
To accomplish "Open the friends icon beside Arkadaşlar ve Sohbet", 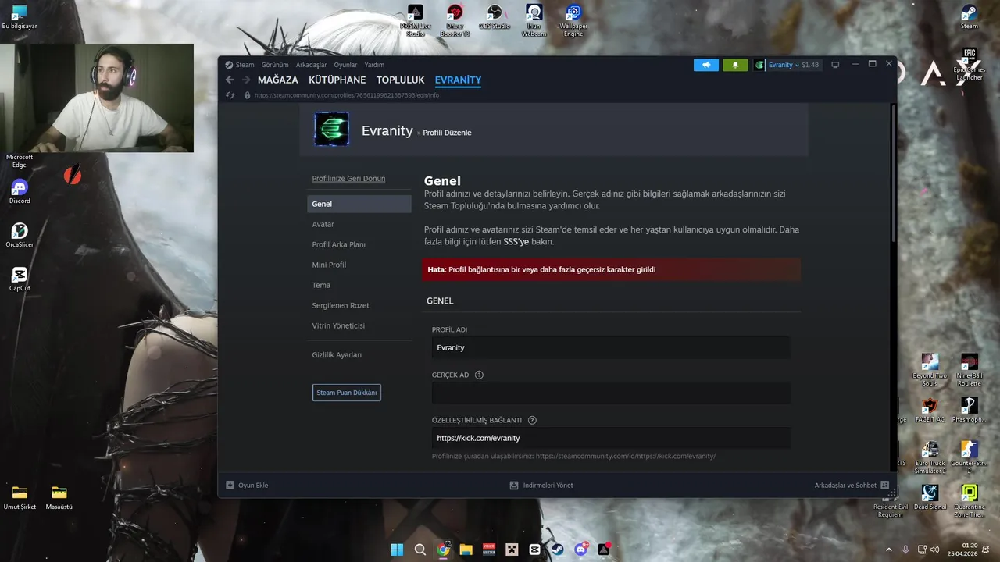I will (884, 485).
